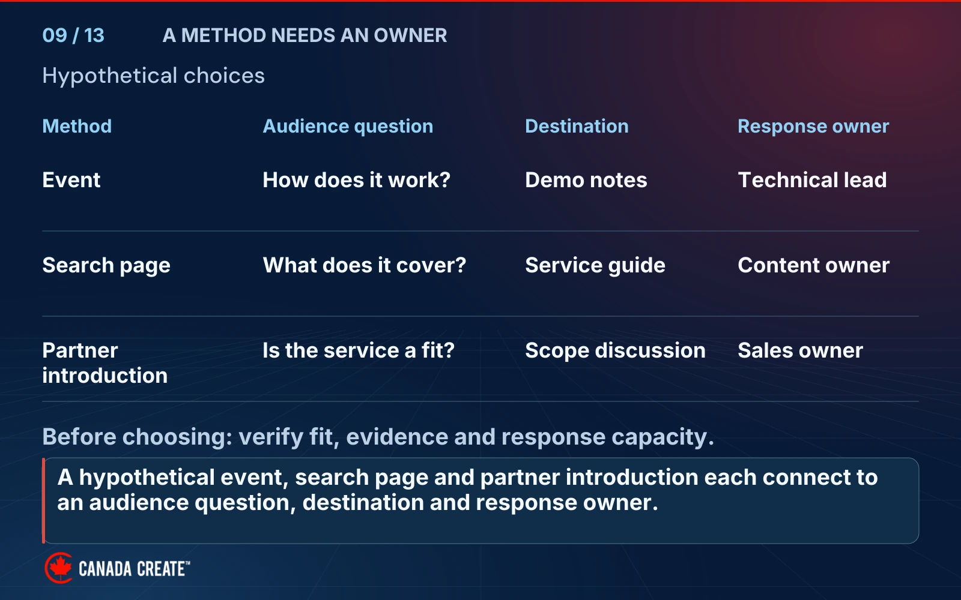Click the "Destination" column header

point(577,126)
